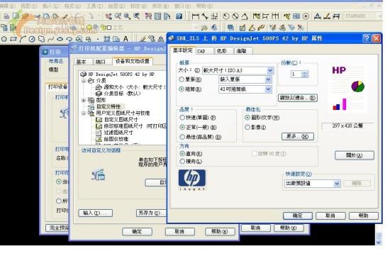Click the 關於(A) button
Viewport: 390px width, 273px height.
(354, 155)
